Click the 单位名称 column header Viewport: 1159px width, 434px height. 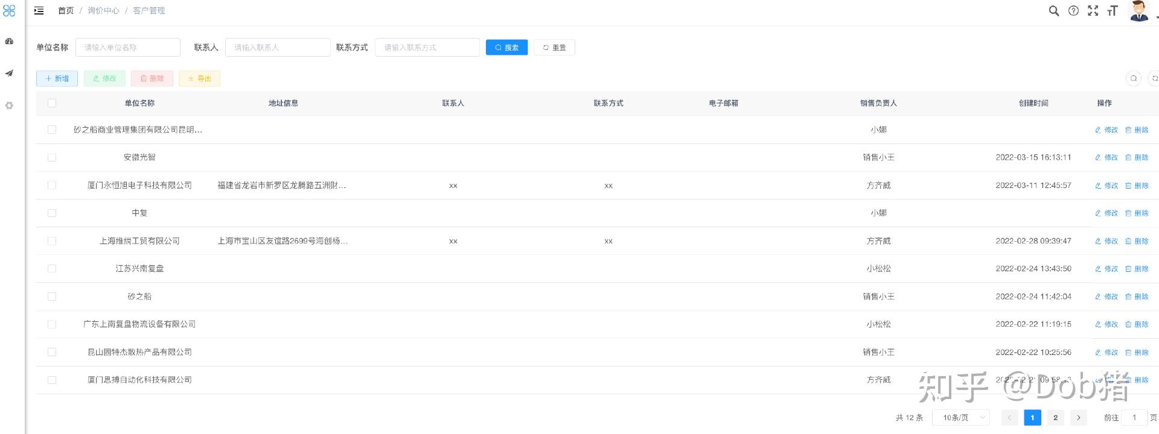[139, 103]
